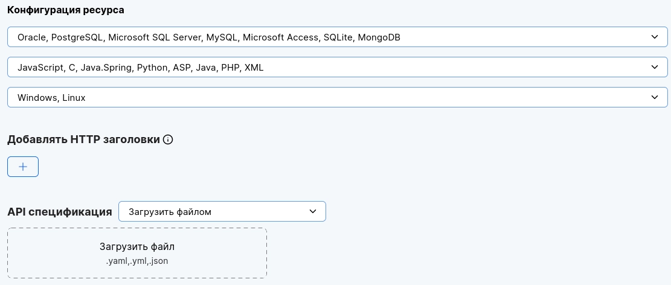Image resolution: width=671 pixels, height=285 pixels.
Task: Click the chevron arrow in Загрузить файлом selector
Action: [x=313, y=211]
